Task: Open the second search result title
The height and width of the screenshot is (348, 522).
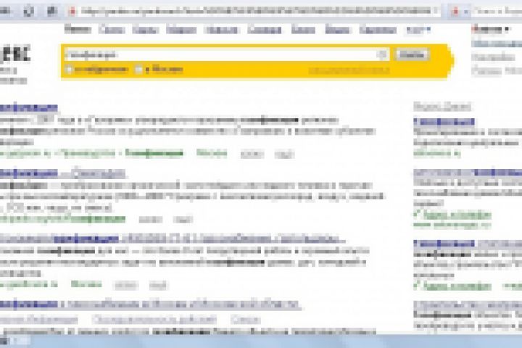Action: 62,173
